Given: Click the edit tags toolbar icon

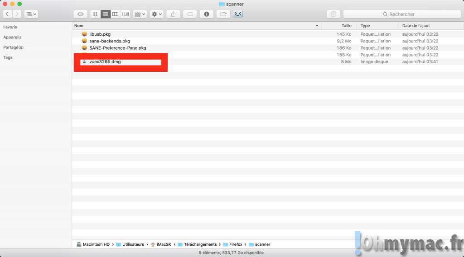Looking at the screenshot, I should [x=190, y=14].
